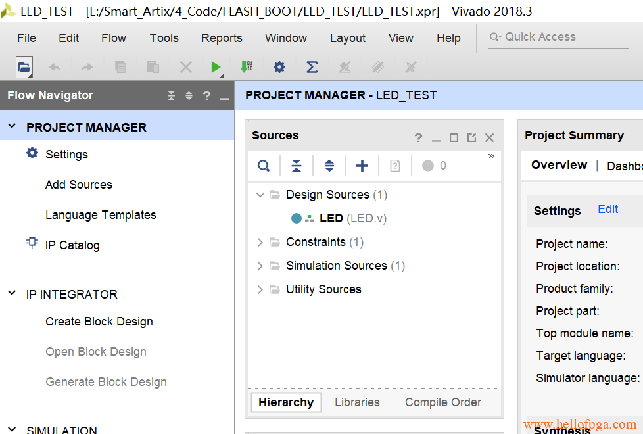Click Add Sources in Flow Navigator

[x=78, y=185]
